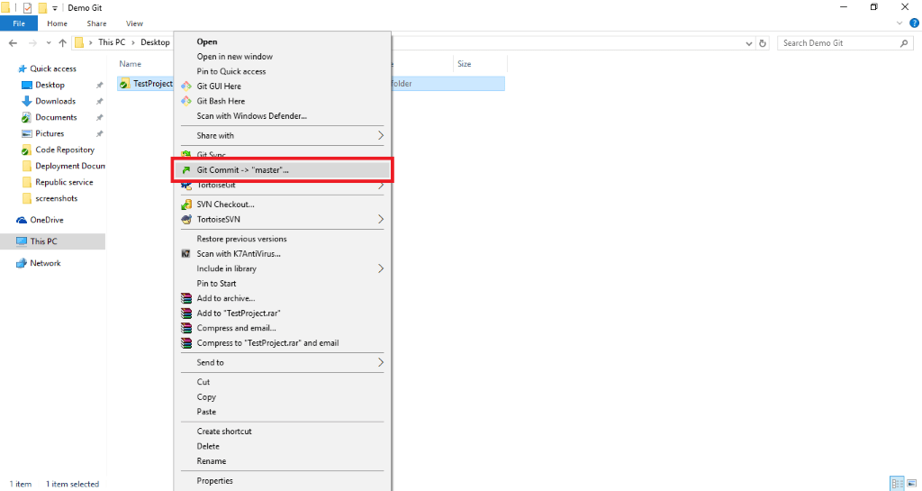Screen dimensions: 922x491
Task: Click the TestProject folder icon
Action: pos(124,84)
